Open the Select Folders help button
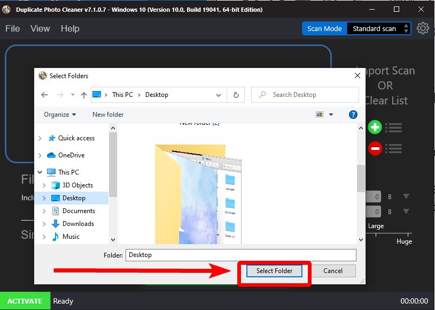 [x=353, y=115]
